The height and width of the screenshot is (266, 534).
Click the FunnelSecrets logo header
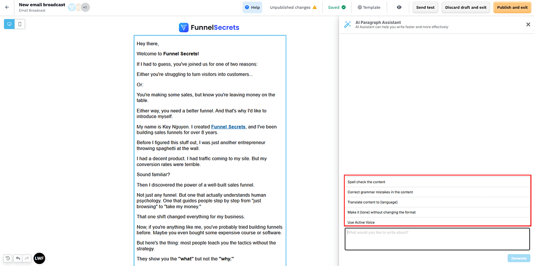pyautogui.click(x=209, y=28)
